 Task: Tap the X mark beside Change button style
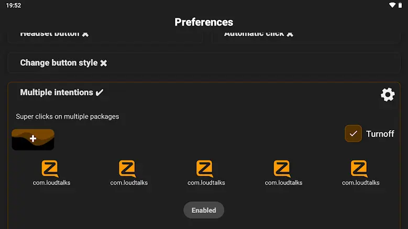(x=104, y=63)
